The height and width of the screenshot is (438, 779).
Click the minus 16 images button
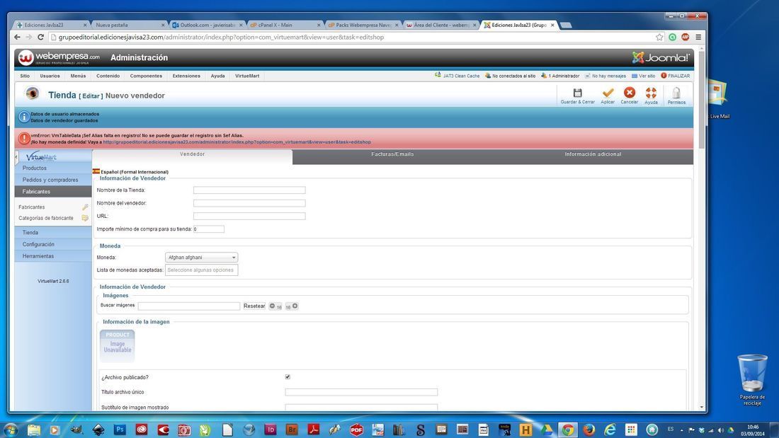click(275, 306)
